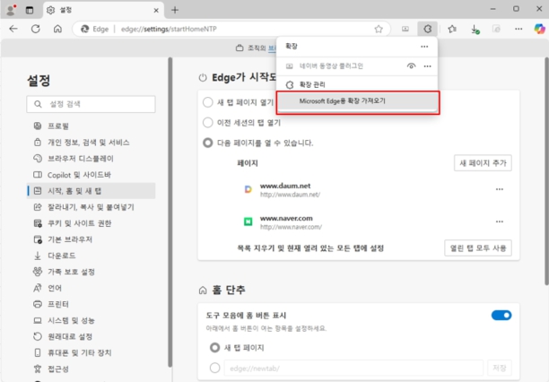Focus the 설정 검색 search box
The height and width of the screenshot is (382, 549).
[x=91, y=104]
